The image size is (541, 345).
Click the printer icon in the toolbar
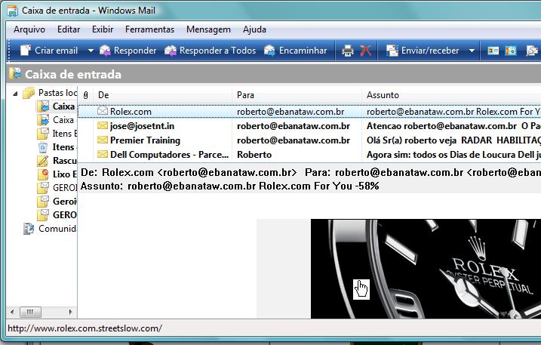(348, 51)
